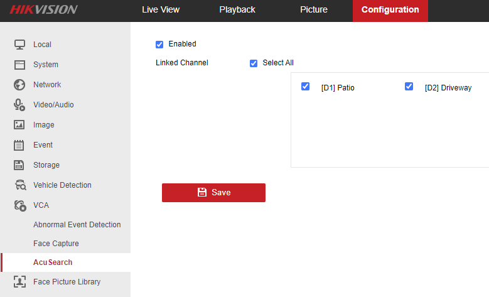Uncheck the [D1] Patio channel
Image resolution: width=489 pixels, height=297 pixels.
pyautogui.click(x=306, y=87)
